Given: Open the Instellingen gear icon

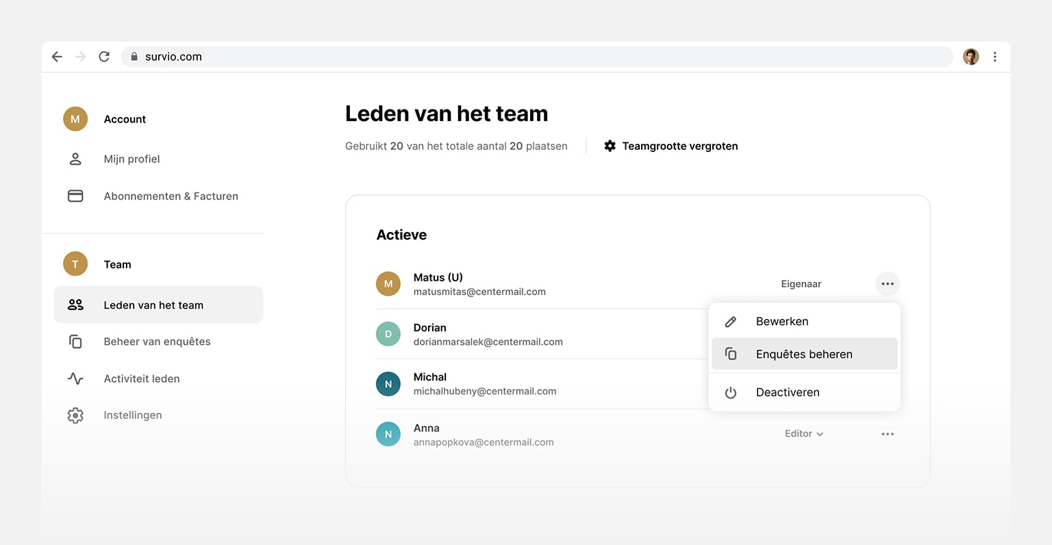Looking at the screenshot, I should point(75,414).
